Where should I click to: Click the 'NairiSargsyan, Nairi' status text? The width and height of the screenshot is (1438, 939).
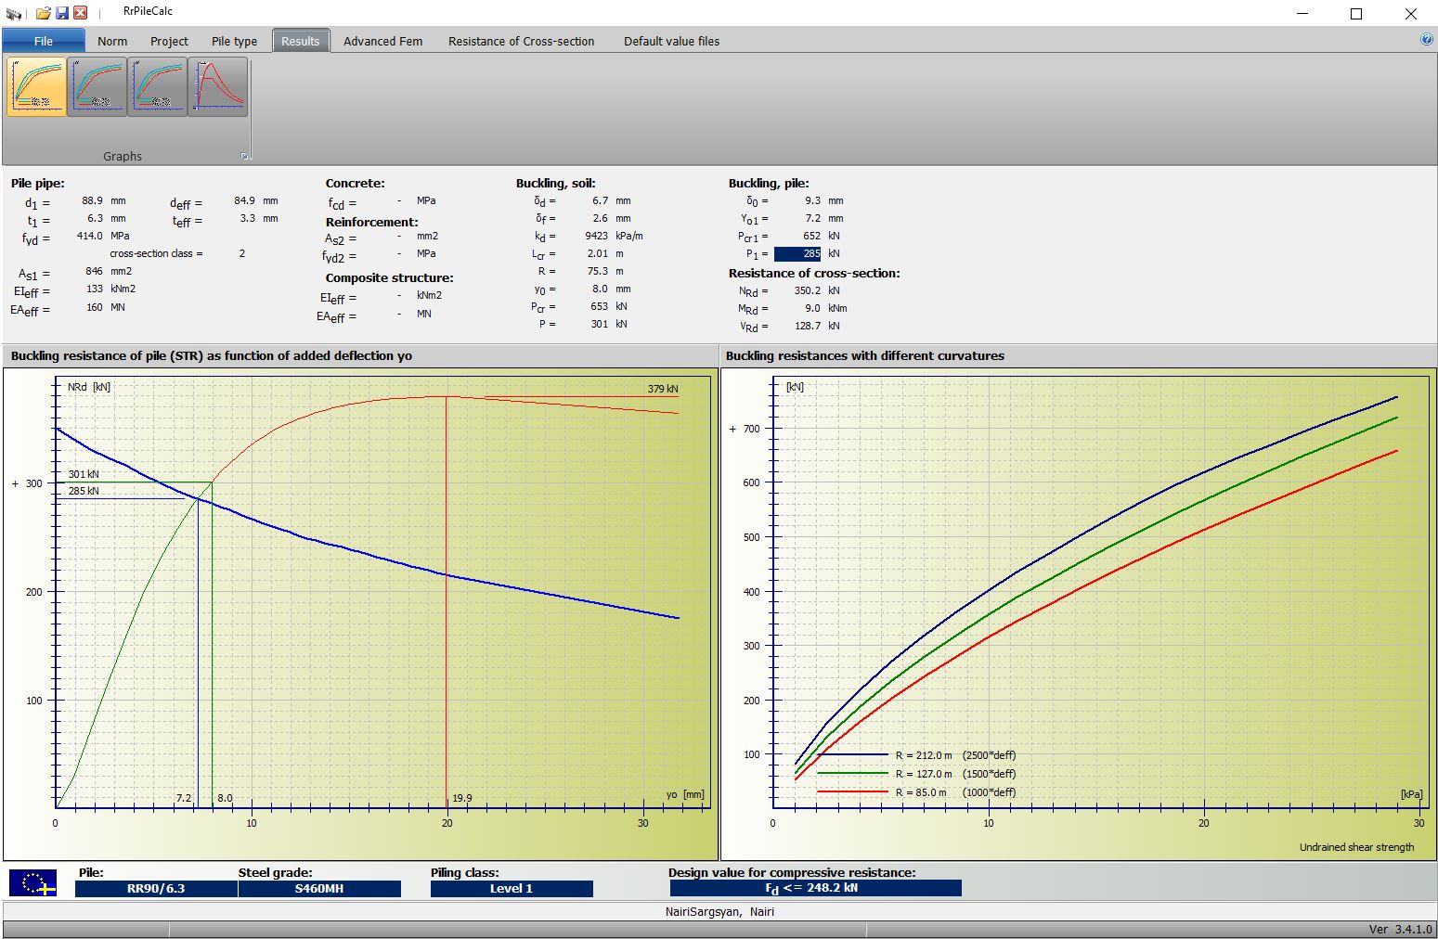coord(719,911)
